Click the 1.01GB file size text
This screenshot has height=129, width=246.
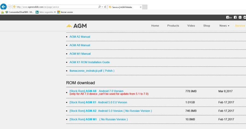click(190, 102)
